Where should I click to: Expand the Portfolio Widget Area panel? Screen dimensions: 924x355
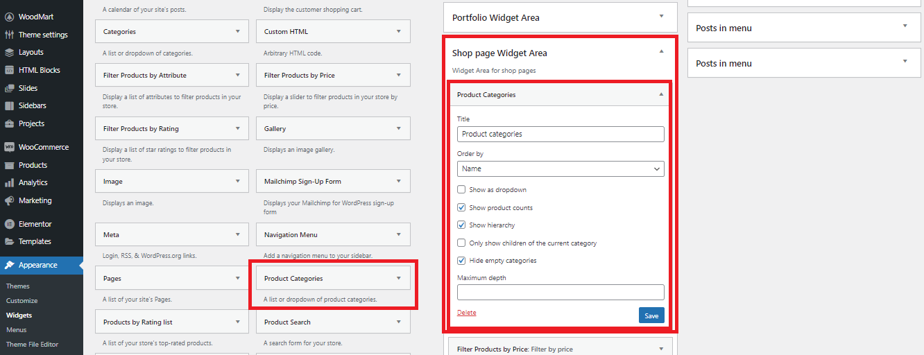[661, 16]
